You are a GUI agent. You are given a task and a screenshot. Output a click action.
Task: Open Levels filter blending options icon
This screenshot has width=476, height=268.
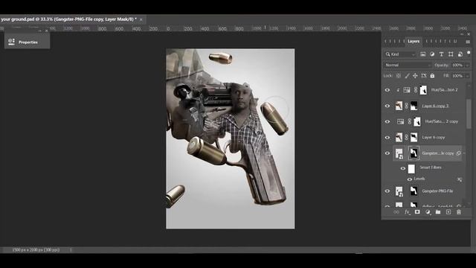(x=460, y=179)
